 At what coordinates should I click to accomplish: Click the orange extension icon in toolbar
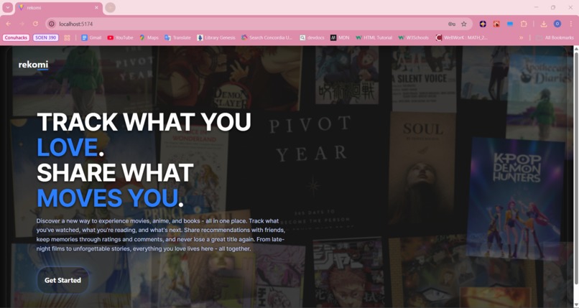496,24
